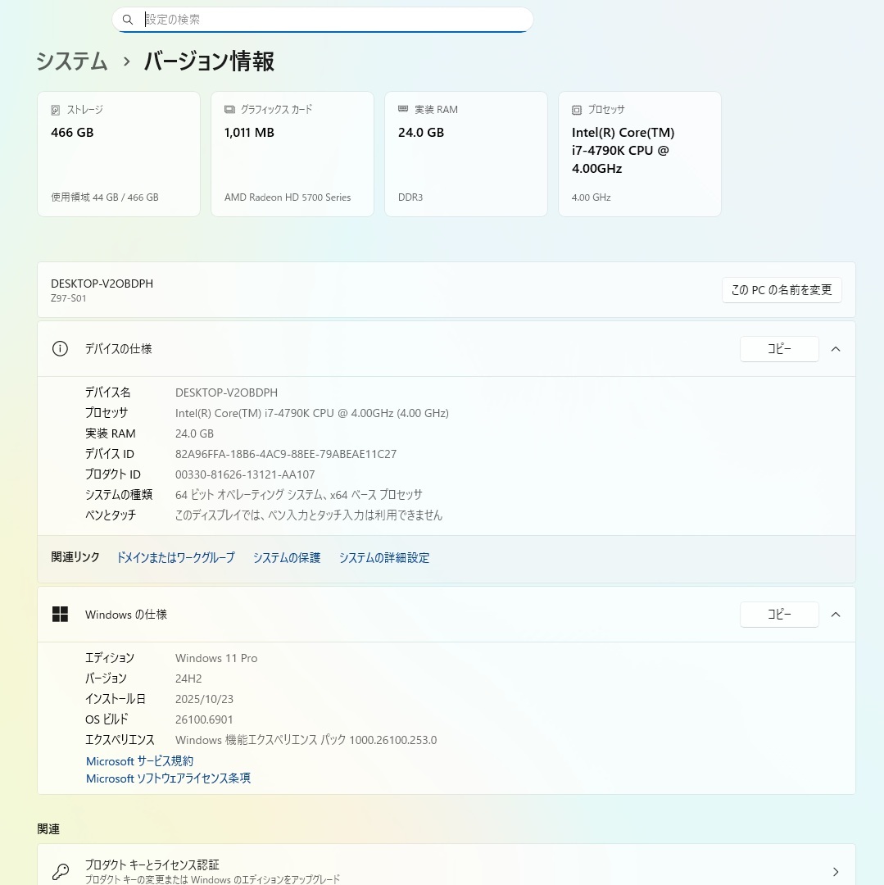Collapse the デバイスの仕様 section

pyautogui.click(x=836, y=348)
